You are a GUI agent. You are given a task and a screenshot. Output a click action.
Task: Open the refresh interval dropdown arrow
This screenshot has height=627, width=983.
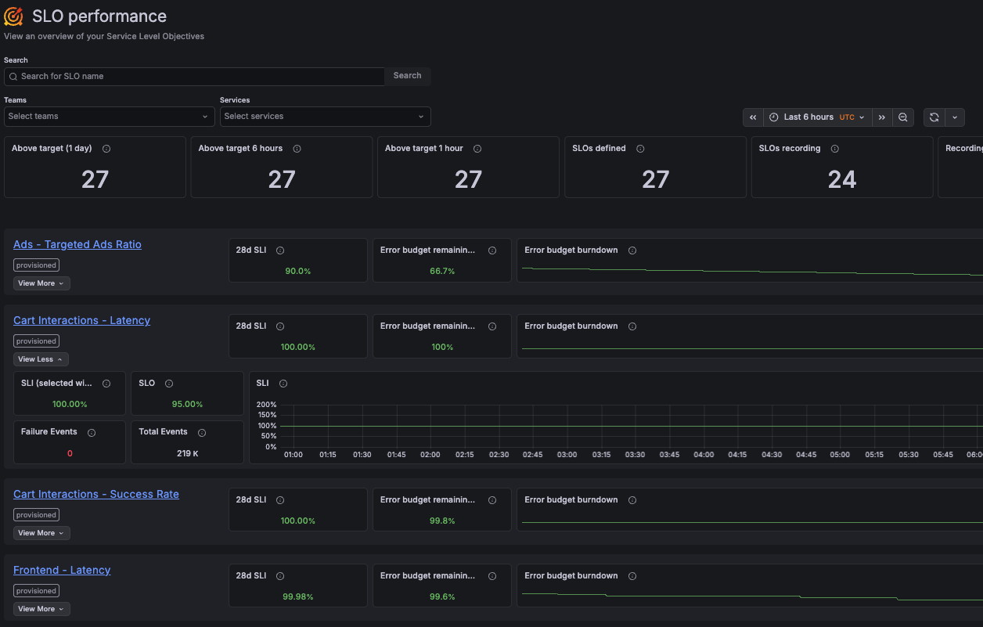pos(955,117)
